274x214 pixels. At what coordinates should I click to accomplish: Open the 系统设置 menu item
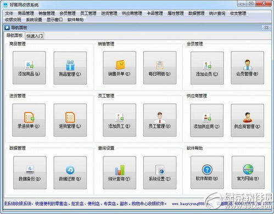[x=34, y=20]
